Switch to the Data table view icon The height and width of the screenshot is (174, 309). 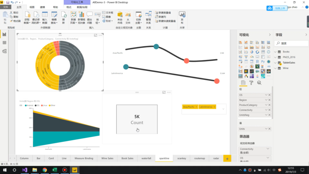click(4, 43)
